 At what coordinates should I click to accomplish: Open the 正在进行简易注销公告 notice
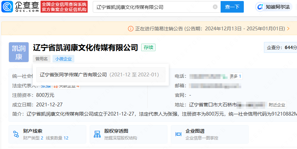[x=210, y=29]
